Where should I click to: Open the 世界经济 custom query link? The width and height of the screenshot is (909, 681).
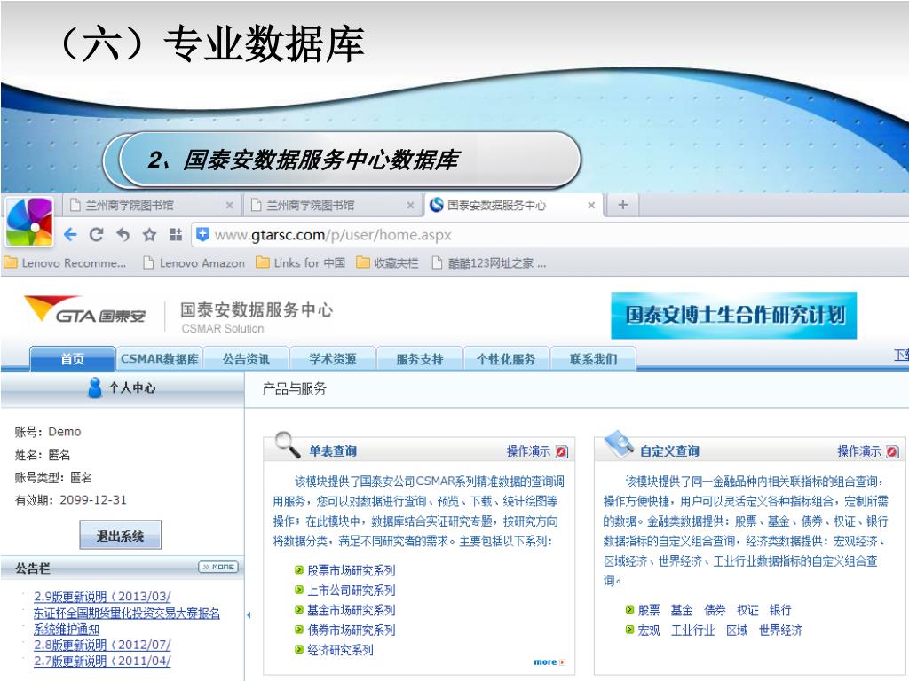click(x=781, y=630)
